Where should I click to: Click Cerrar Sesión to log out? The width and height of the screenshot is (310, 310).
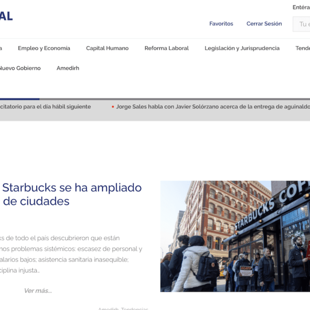264,24
